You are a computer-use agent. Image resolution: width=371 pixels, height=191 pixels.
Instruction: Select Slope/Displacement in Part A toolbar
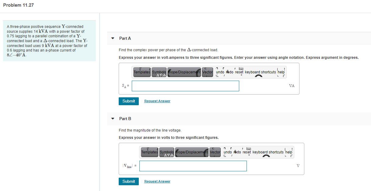(x=184, y=72)
